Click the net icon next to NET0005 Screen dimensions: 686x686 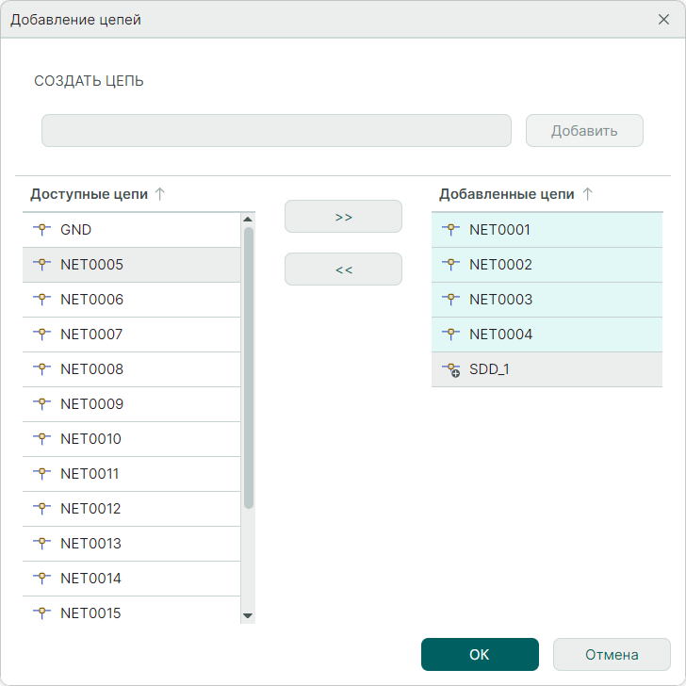coord(41,264)
